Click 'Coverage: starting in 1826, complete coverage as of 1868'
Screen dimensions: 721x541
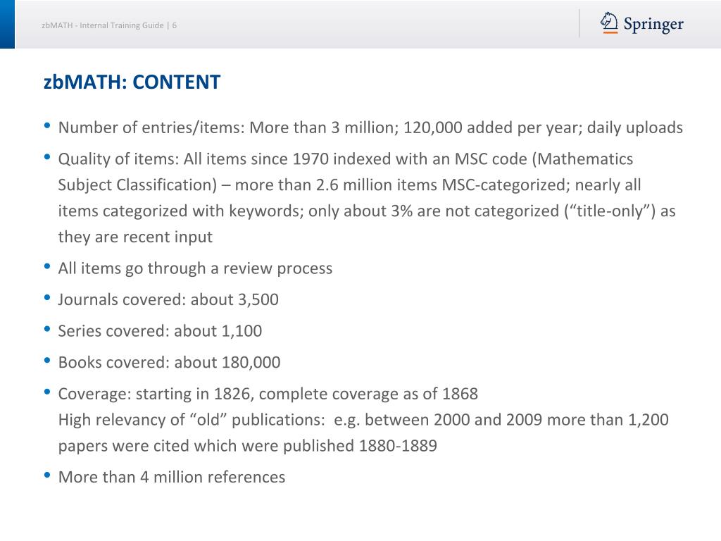click(x=268, y=394)
